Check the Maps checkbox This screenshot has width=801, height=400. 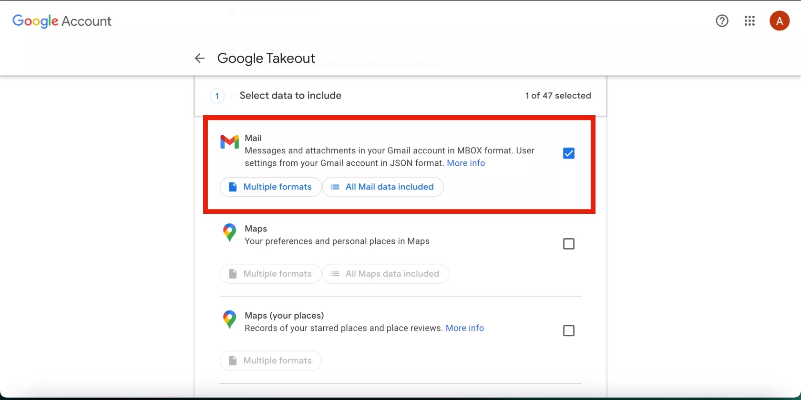(x=568, y=244)
